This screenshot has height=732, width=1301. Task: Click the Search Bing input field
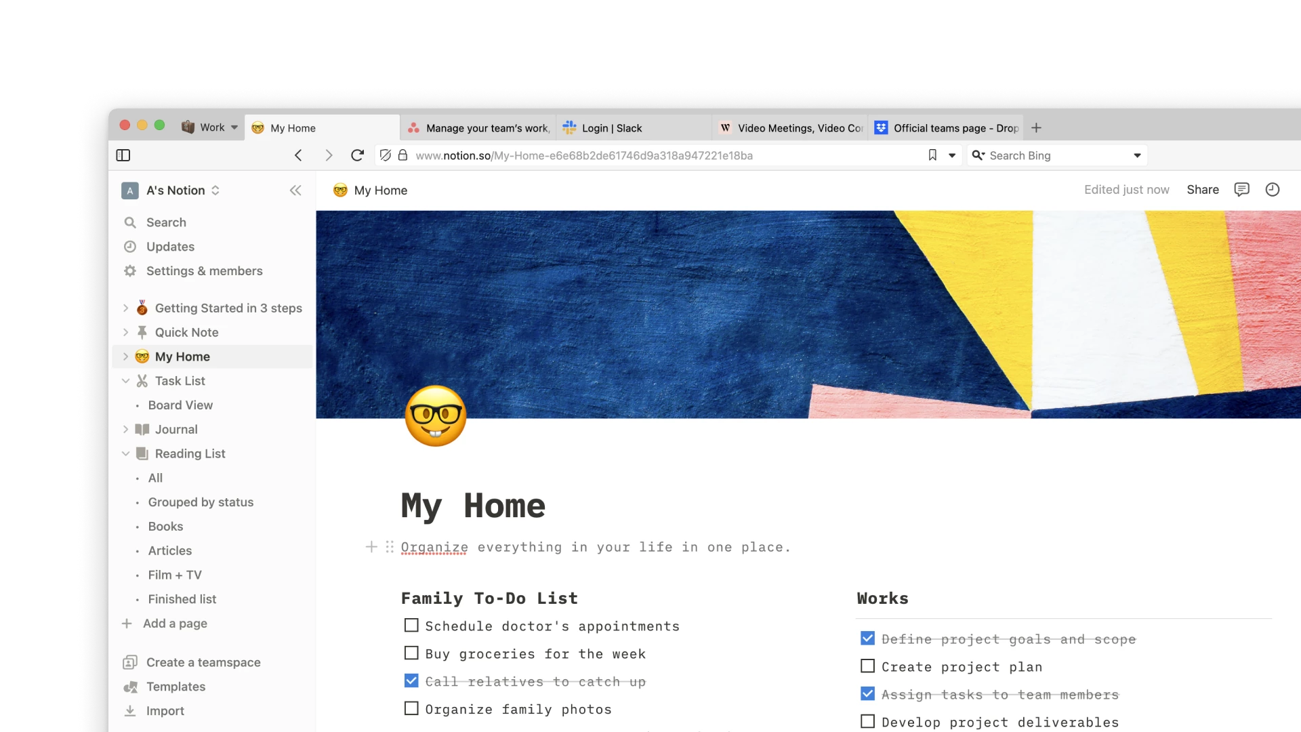[x=1056, y=155]
